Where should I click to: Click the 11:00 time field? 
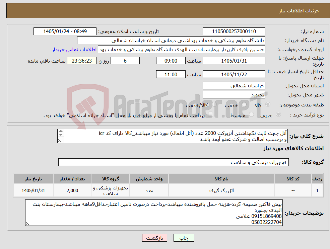[x=171, y=74]
